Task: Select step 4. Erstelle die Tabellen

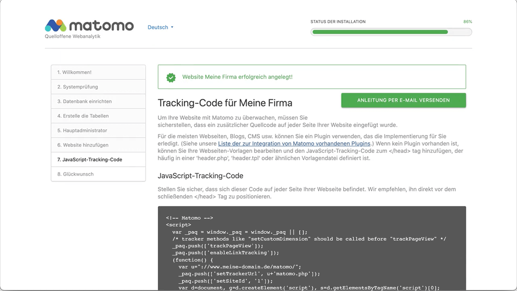Action: coord(98,116)
